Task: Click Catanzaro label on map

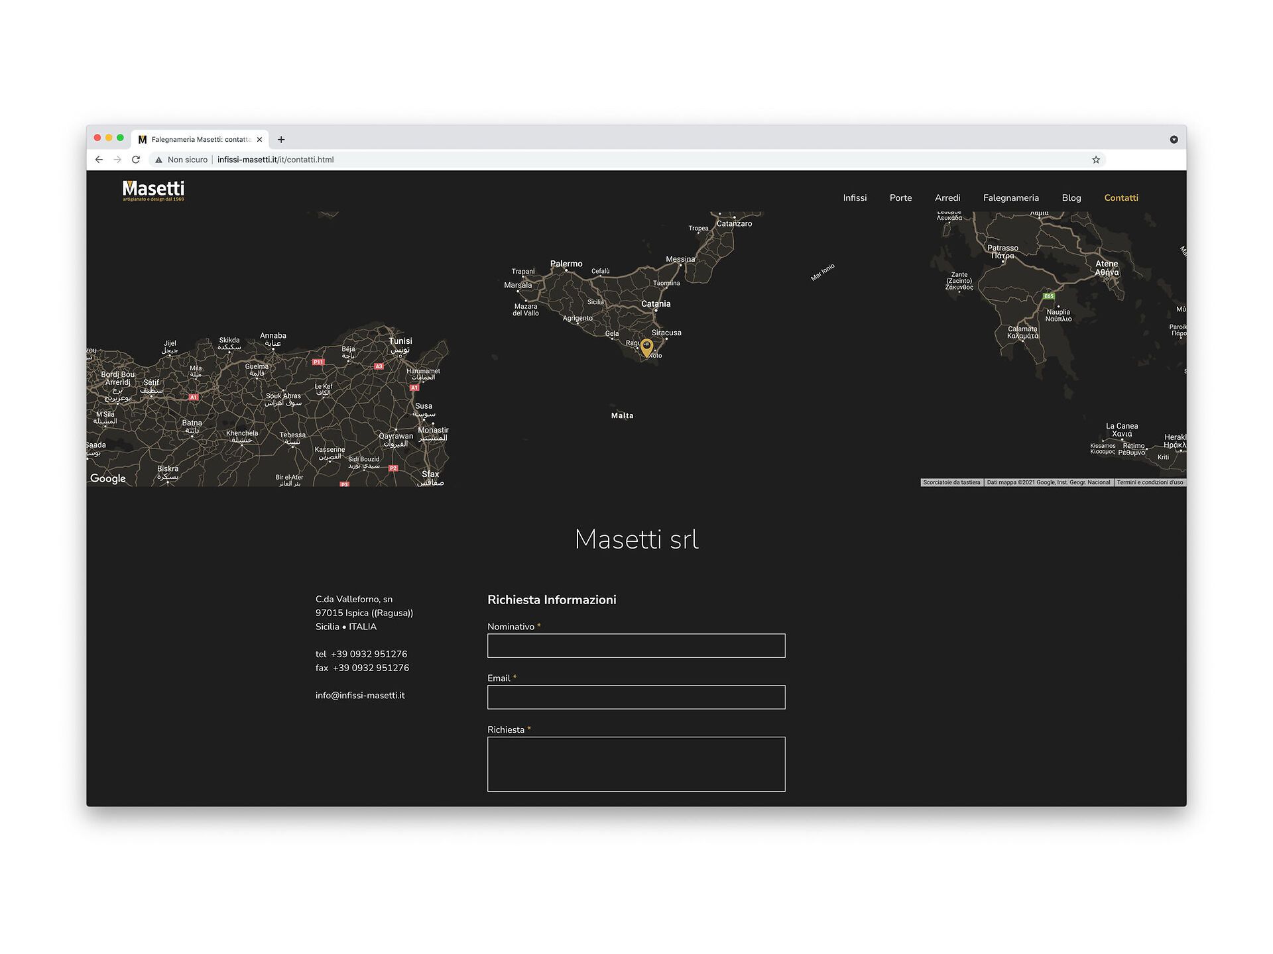Action: point(734,223)
